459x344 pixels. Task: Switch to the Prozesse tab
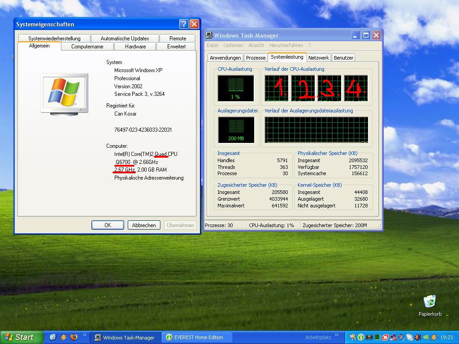click(255, 58)
